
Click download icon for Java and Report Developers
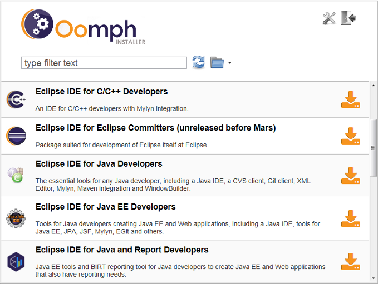(350, 261)
